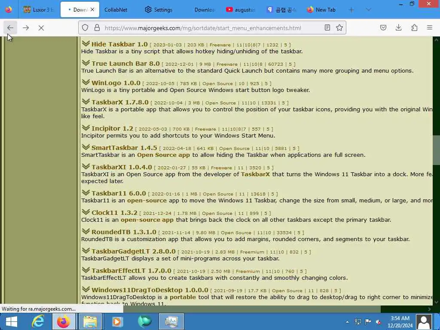Open the RoundedTB 1.3.1.0 link
440x330 pixels.
(124, 232)
